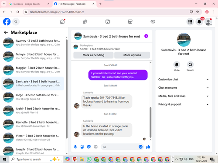The image size is (218, 163).
Task: Bookmark this page with star icon
Action: (x=198, y=12)
